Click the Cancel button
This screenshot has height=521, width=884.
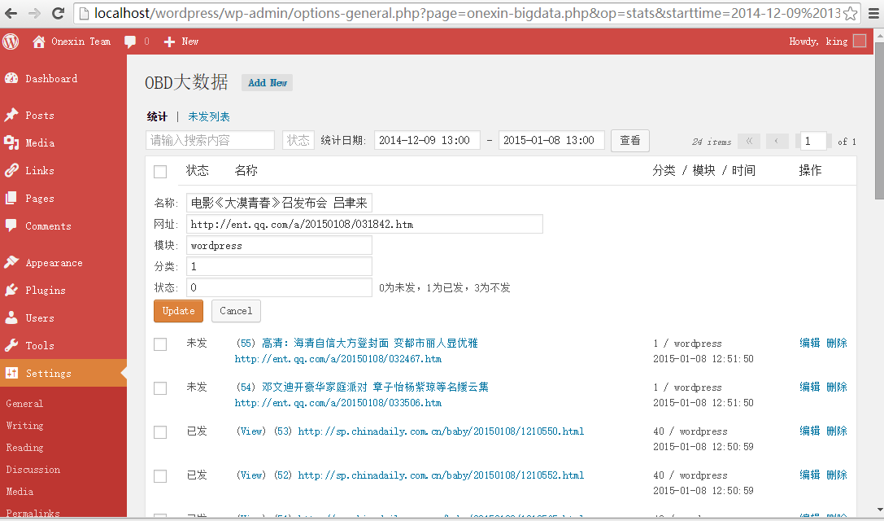236,311
